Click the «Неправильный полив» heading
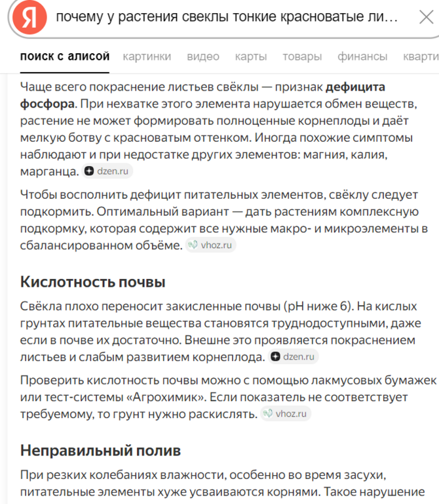This screenshot has height=504, width=439. tap(100, 451)
